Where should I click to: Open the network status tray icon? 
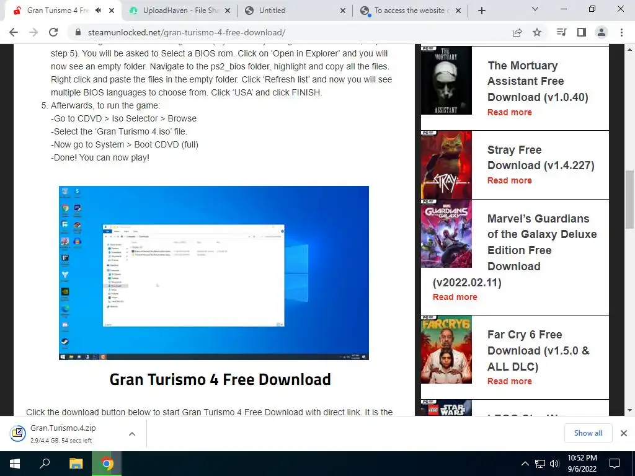pos(540,464)
